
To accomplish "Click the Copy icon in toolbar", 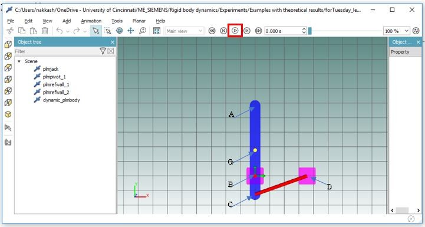I will pos(22,31).
